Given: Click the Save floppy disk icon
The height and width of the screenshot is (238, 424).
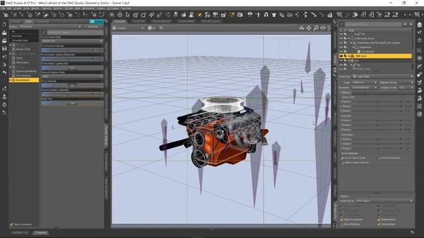Looking at the screenshot, I should [5, 48].
